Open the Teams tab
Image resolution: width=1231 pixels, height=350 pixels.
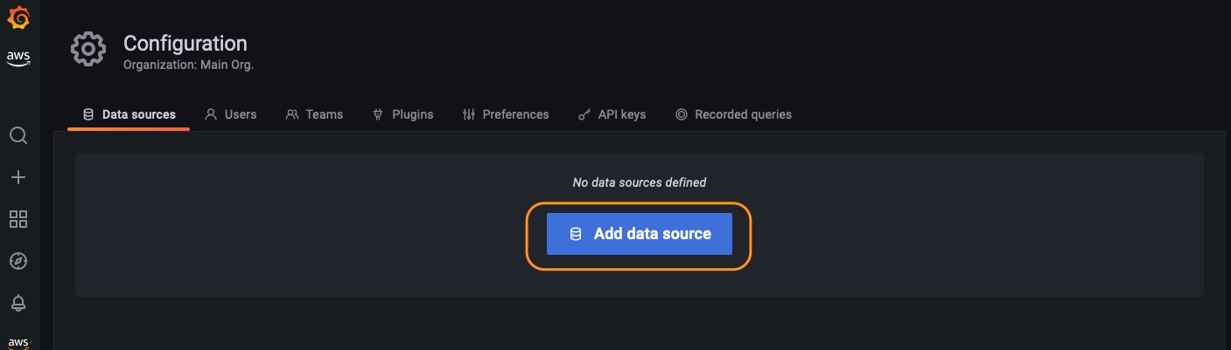click(x=314, y=114)
